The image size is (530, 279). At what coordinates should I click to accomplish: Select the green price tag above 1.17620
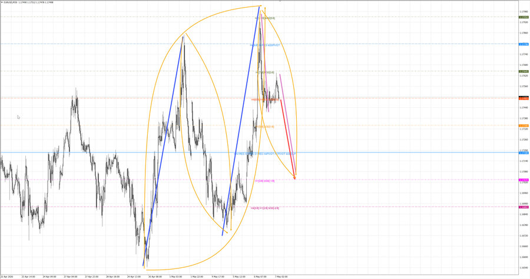[x=524, y=71]
